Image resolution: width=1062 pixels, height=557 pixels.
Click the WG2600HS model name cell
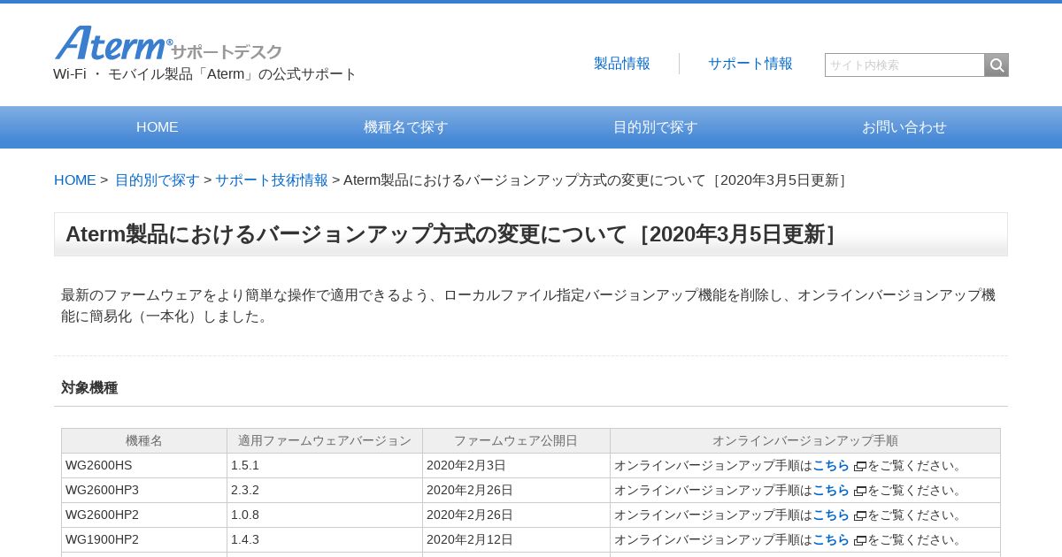click(x=144, y=466)
